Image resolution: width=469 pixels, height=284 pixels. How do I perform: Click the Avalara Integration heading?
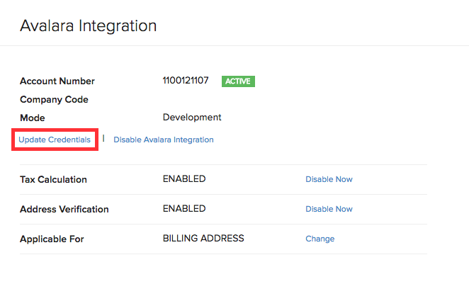(89, 25)
